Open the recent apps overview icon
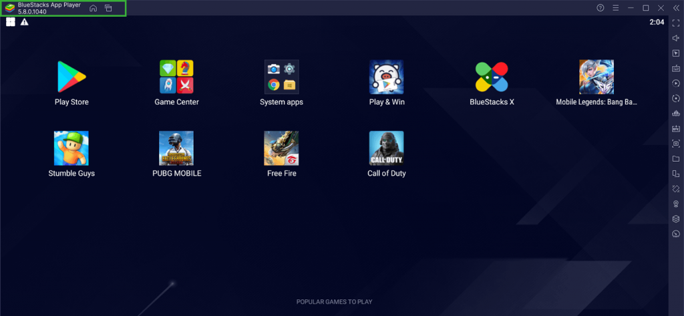Image resolution: width=684 pixels, height=316 pixels. pyautogui.click(x=108, y=8)
